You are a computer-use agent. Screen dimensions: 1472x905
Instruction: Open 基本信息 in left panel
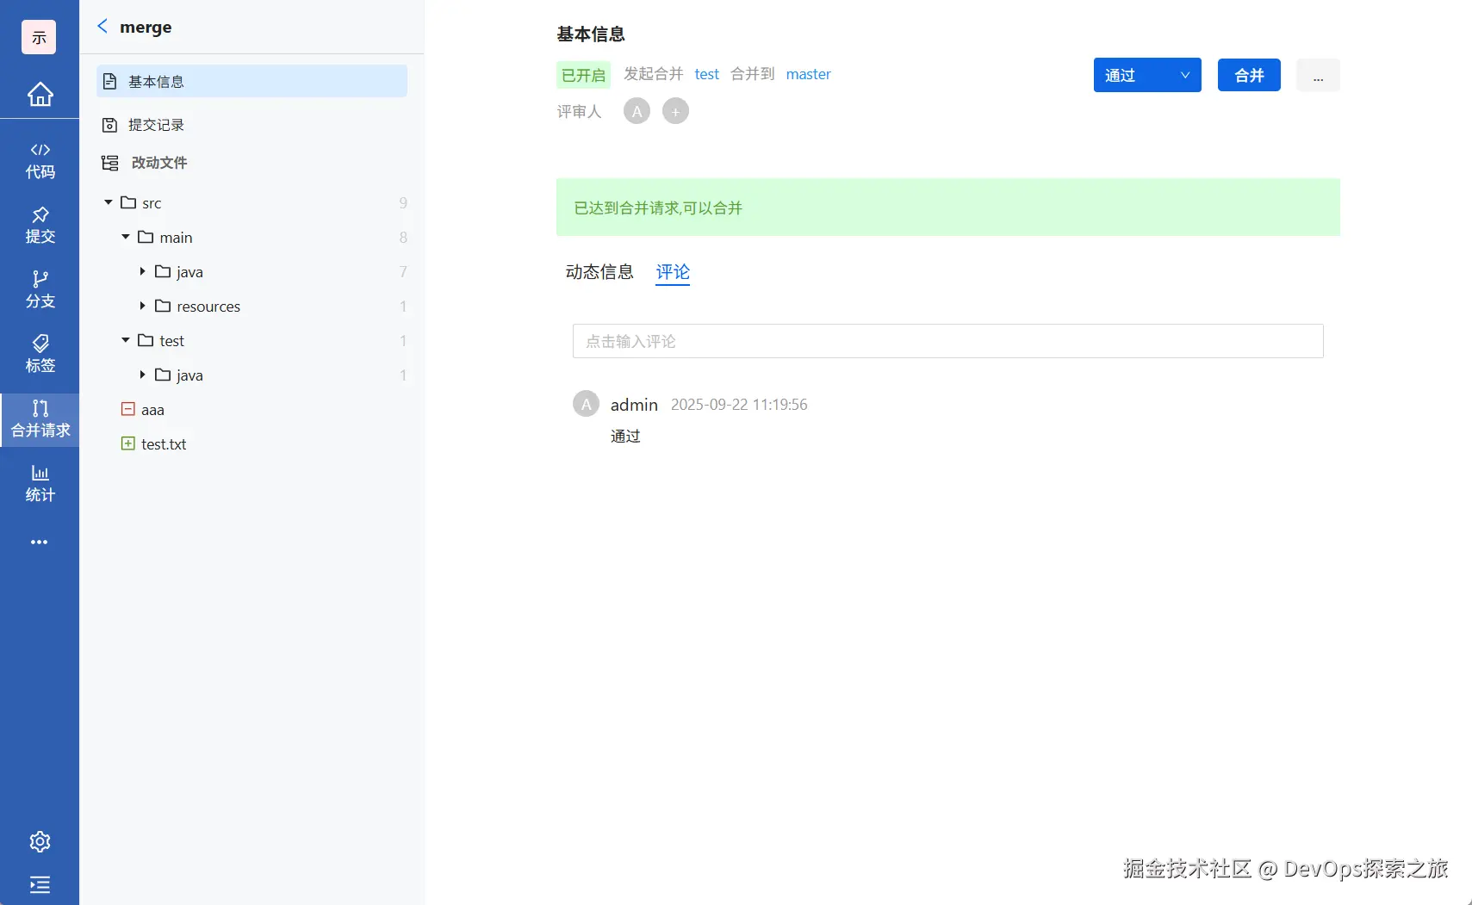point(252,81)
